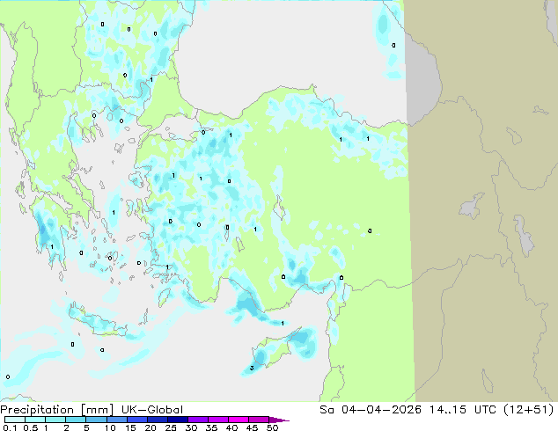The height and width of the screenshot is (431, 558).
Task: Click the 20–25 mm dark blue swatch
Action: coord(157,420)
